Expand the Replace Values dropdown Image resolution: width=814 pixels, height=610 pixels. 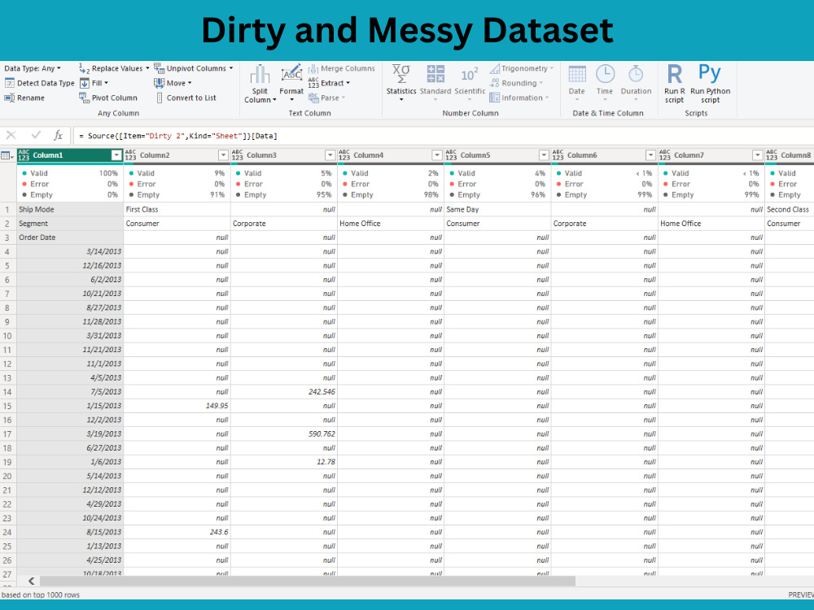point(147,68)
